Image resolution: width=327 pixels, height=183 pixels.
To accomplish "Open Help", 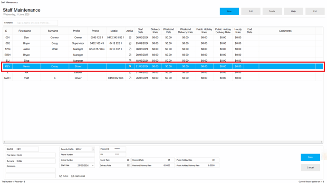I will tap(293, 11).
